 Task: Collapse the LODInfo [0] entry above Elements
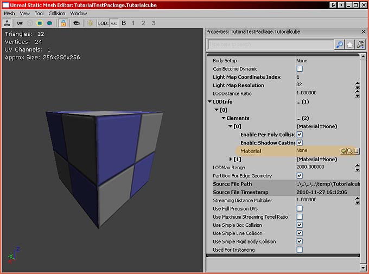(217, 110)
